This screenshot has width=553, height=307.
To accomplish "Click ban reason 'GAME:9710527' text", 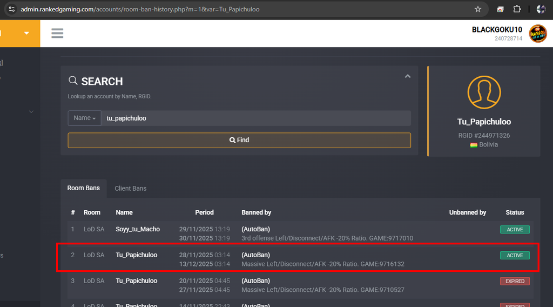I will click(382, 290).
